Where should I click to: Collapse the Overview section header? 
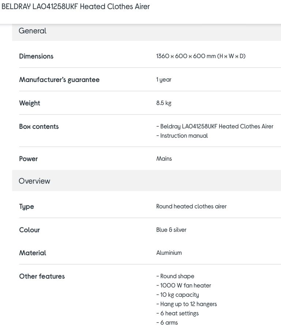[147, 181]
